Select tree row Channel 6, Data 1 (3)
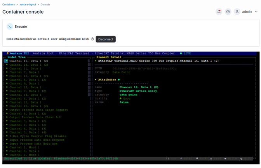 click(28, 129)
